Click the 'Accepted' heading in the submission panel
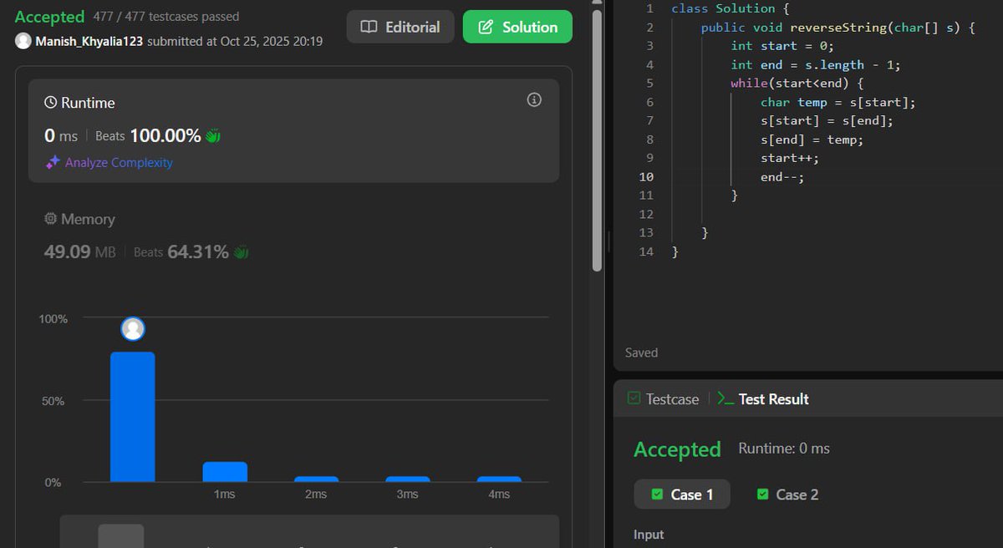 [x=49, y=17]
